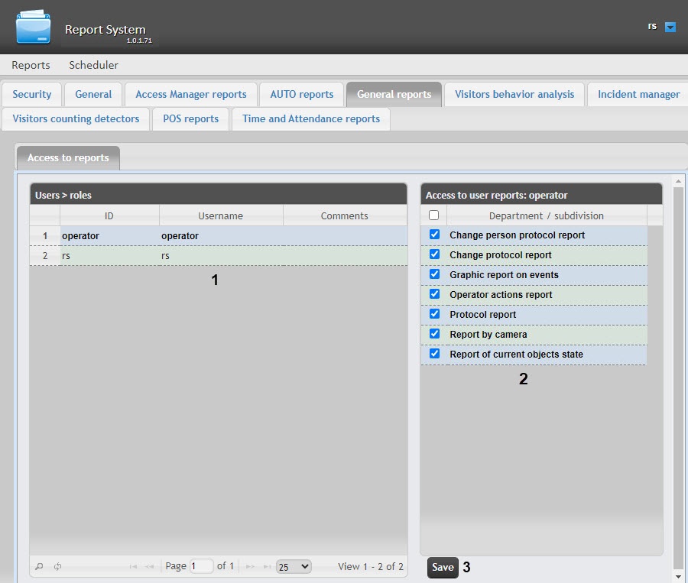This screenshot has width=688, height=583.
Task: Toggle Operator actions report checkbox
Action: tap(434, 294)
